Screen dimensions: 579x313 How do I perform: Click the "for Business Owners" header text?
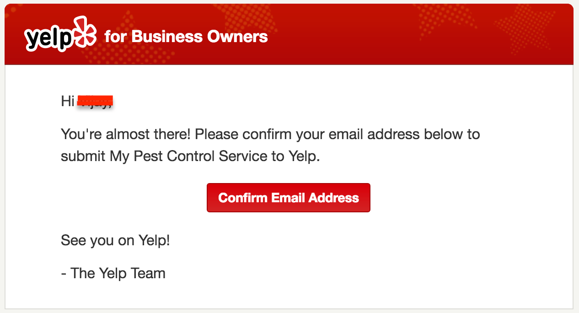point(186,37)
